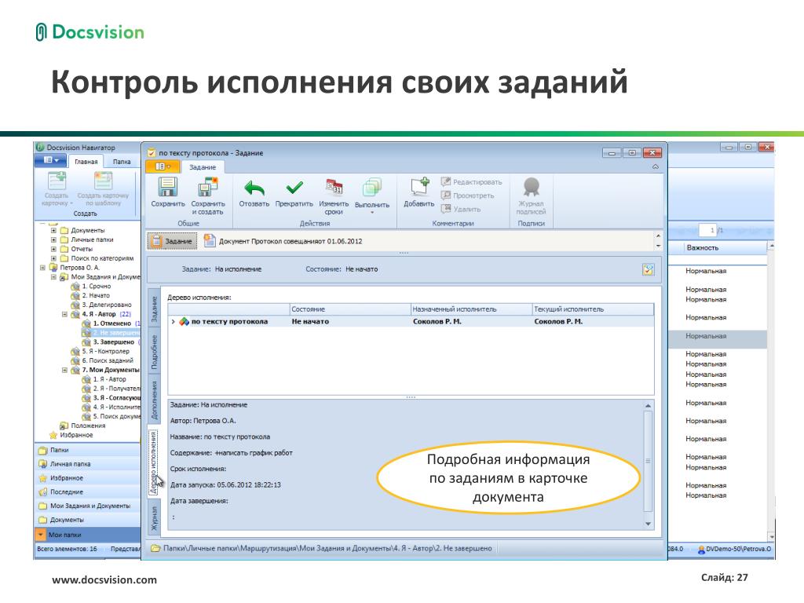The image size is (804, 603).
Task: Select the vertical Дерево исполнения side tab
Action: click(154, 462)
